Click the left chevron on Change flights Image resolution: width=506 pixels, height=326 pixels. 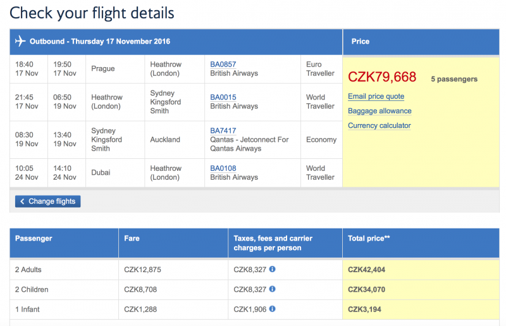click(22, 201)
